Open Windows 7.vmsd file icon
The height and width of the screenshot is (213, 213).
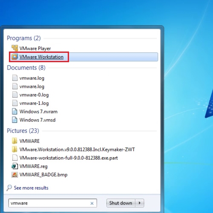coord(15,120)
